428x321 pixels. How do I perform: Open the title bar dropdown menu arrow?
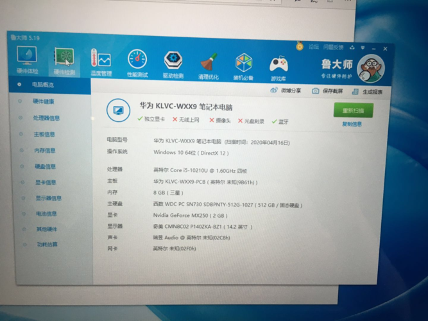[x=363, y=48]
